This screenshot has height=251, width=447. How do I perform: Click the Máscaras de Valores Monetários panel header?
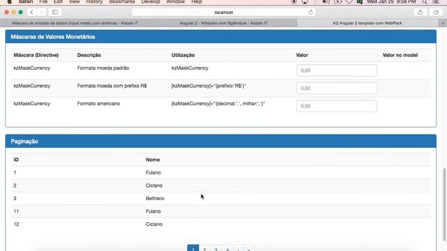(221, 37)
